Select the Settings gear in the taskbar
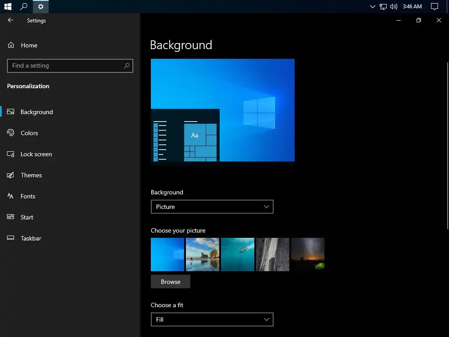 point(41,6)
